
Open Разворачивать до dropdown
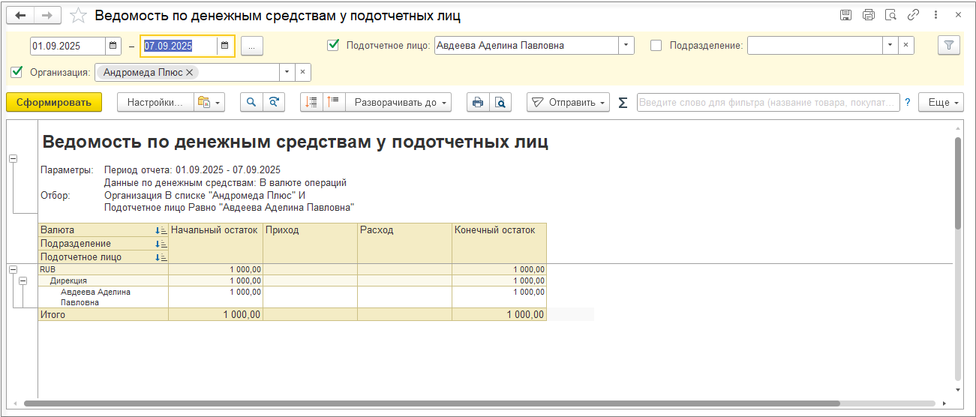398,103
